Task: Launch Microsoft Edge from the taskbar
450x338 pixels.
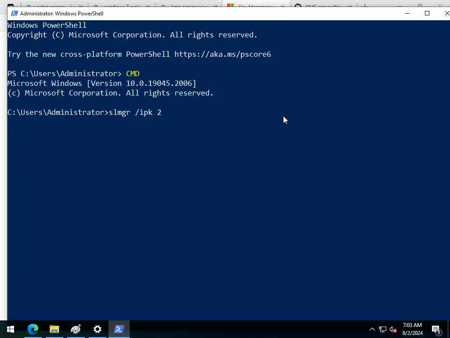Action: point(33,329)
